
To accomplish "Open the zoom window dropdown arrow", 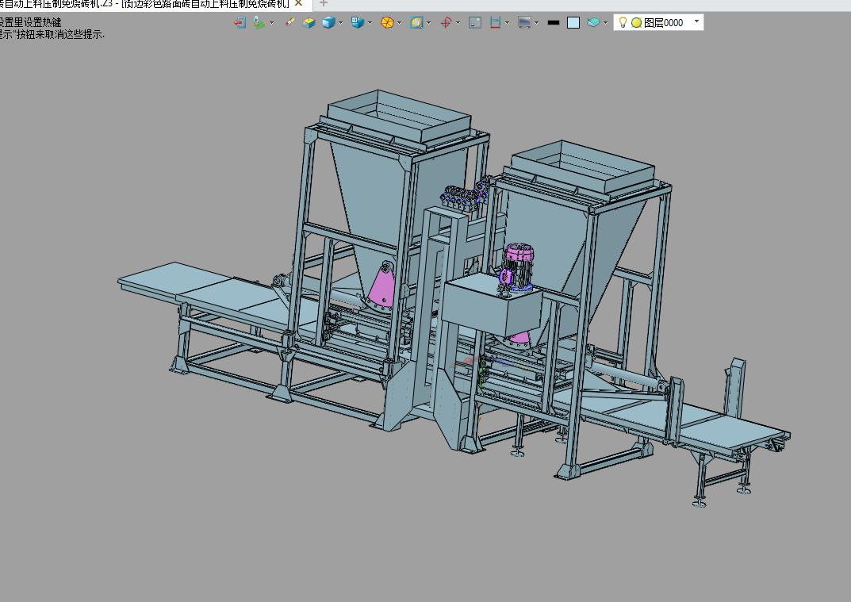I will (x=429, y=23).
